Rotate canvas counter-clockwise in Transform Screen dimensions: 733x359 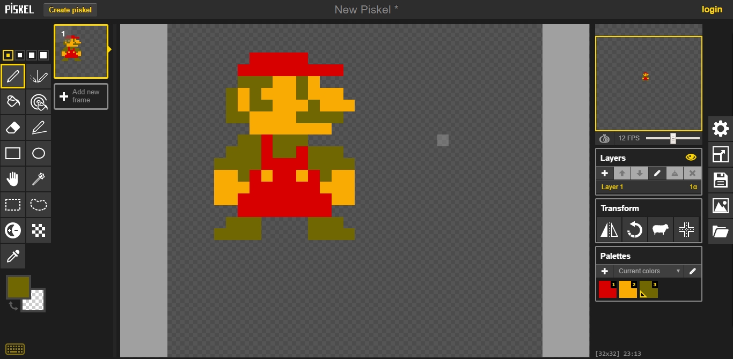[635, 230]
